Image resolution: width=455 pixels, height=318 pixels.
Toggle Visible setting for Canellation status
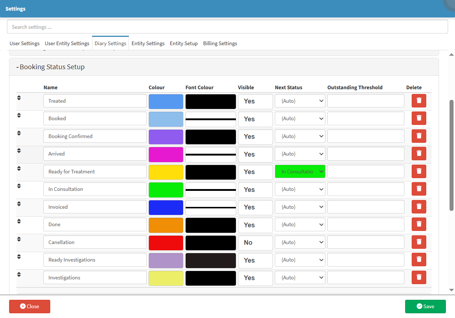pos(255,243)
